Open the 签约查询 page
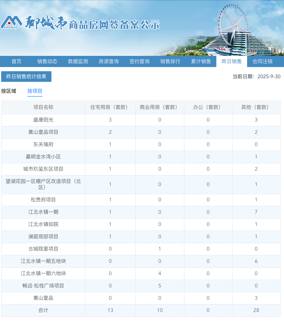 [139, 61]
